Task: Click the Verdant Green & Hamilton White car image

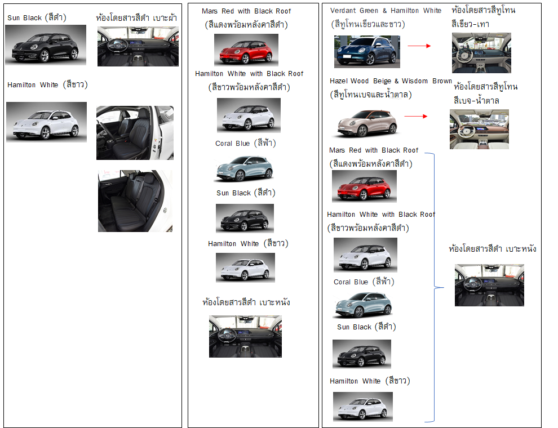Action: (x=367, y=52)
